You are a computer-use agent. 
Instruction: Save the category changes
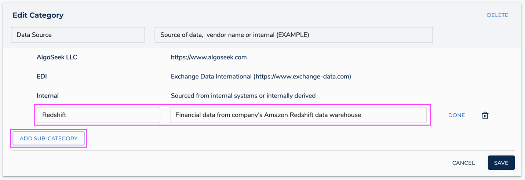click(501, 163)
